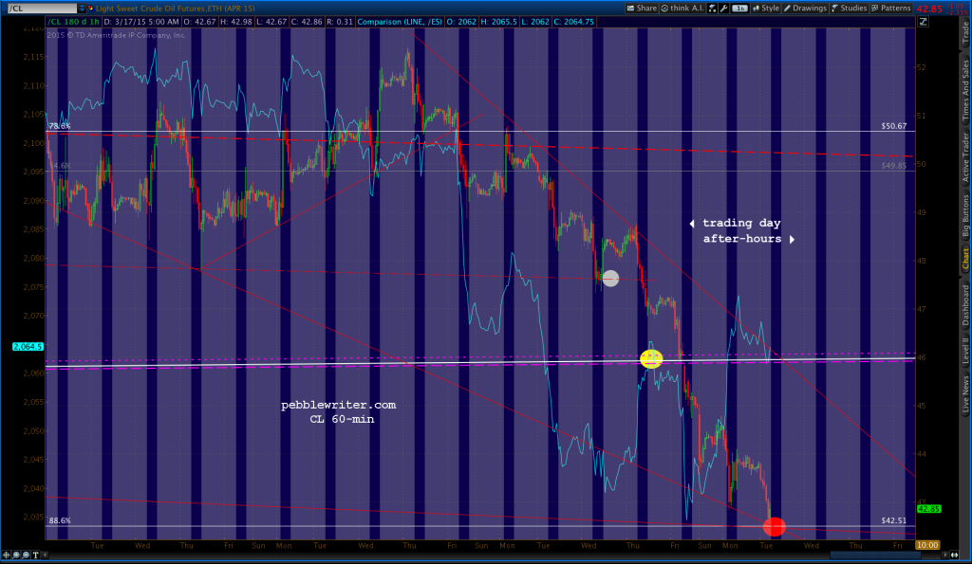Open the Style menu

pos(766,8)
